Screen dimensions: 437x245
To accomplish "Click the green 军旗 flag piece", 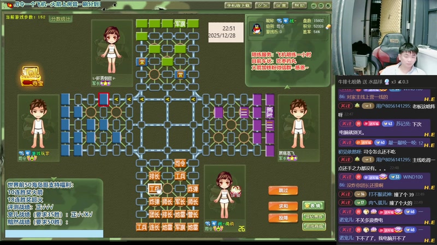I will 180,23.
